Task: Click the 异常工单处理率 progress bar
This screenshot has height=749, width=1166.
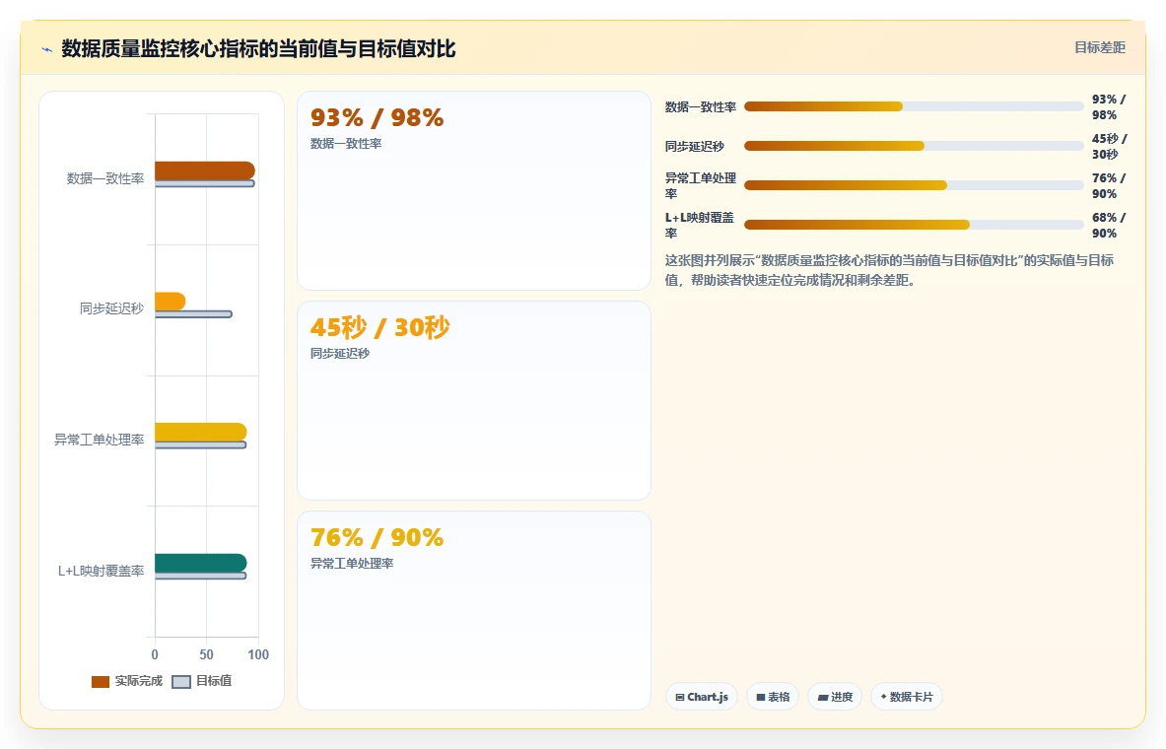Action: point(914,185)
